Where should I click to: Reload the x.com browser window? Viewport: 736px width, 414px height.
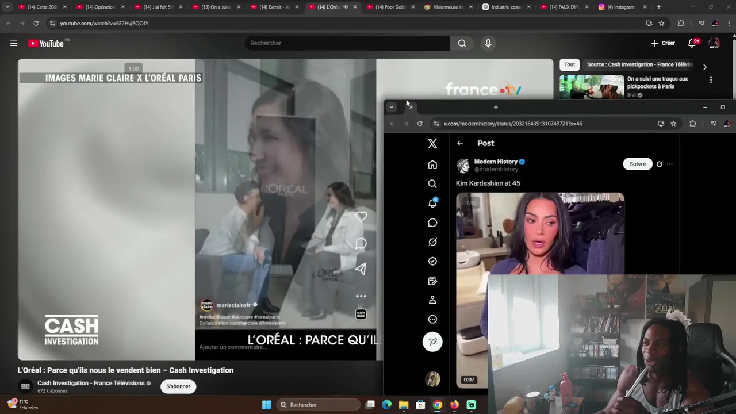[x=420, y=124]
